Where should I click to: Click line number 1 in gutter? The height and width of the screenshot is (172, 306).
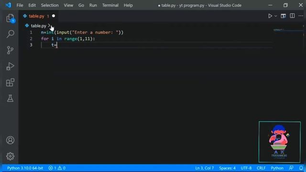pos(31,32)
